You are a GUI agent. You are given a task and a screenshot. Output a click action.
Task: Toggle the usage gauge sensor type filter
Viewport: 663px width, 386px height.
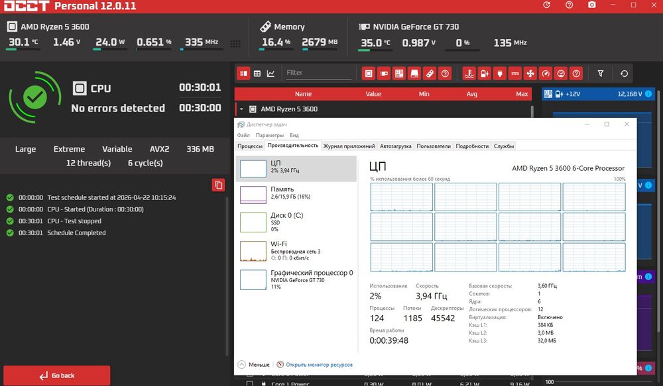(x=546, y=73)
